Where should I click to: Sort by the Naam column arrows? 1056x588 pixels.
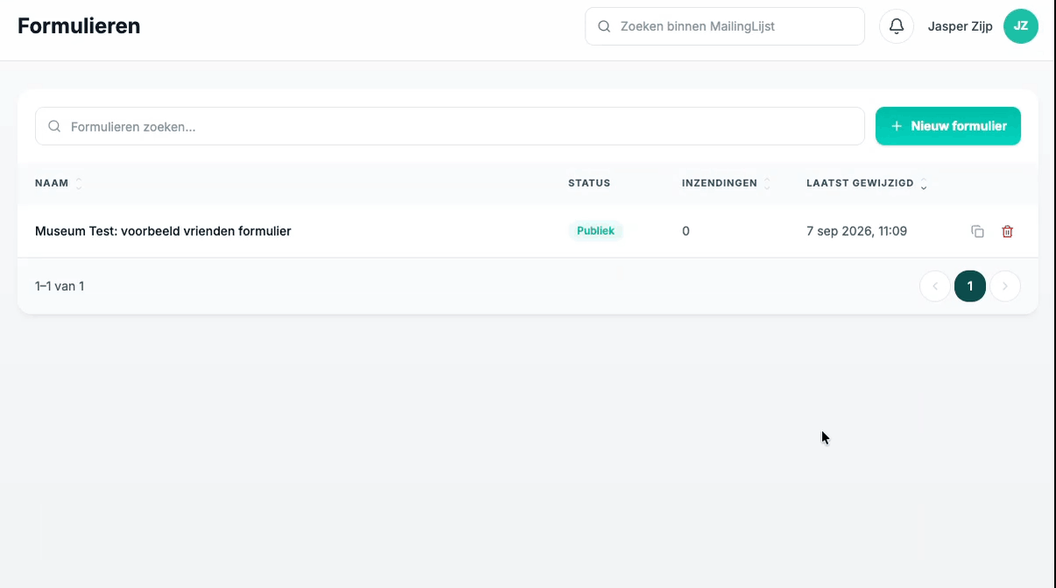pyautogui.click(x=79, y=183)
